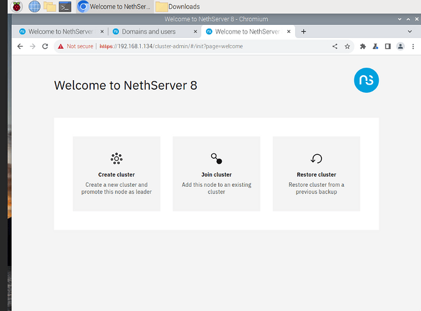Click the Chromium window title bar text
Image resolution: width=421 pixels, height=311 pixels.
(x=216, y=19)
